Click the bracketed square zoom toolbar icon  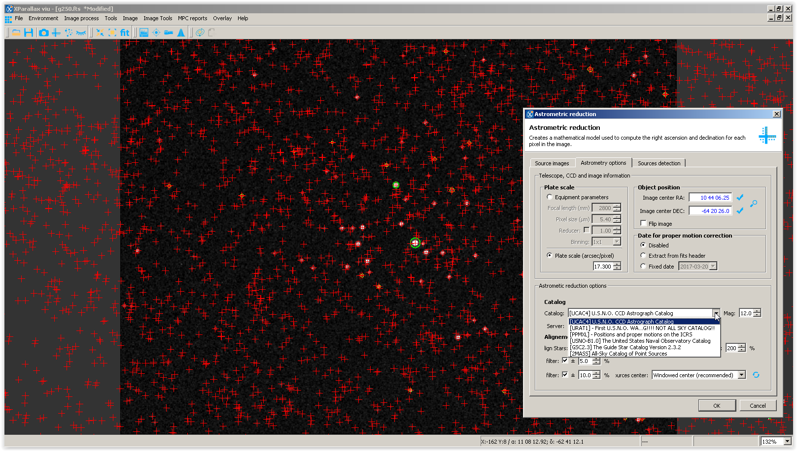[112, 32]
